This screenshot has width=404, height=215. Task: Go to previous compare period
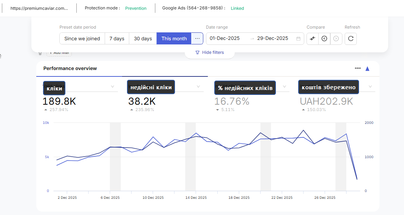pyautogui.click(x=324, y=38)
